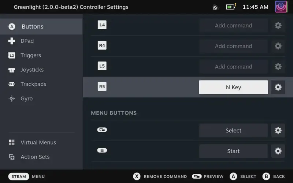This screenshot has width=293, height=183.
Task: Open settings gear for R4 button
Action: [278, 46]
